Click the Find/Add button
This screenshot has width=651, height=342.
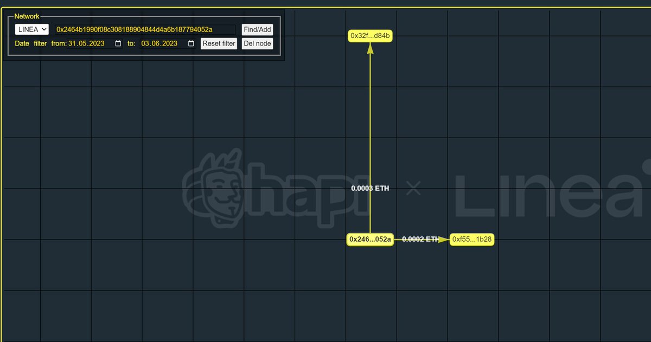point(257,30)
